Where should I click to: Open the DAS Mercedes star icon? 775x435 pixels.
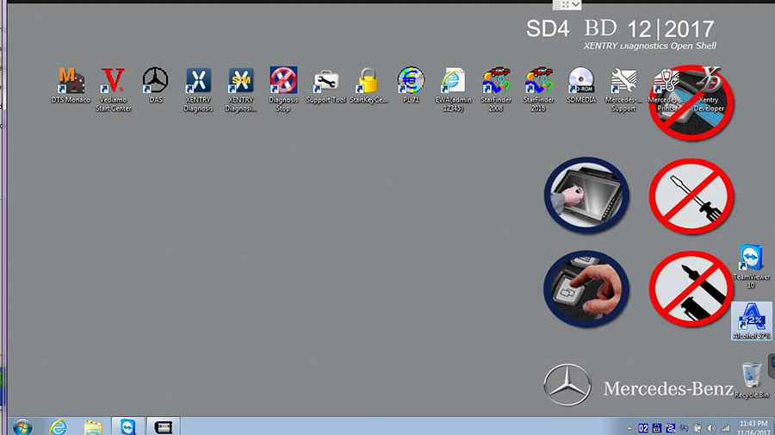point(155,82)
